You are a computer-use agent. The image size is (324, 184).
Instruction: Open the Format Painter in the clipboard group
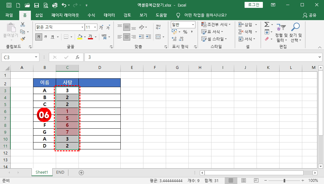(x=23, y=39)
